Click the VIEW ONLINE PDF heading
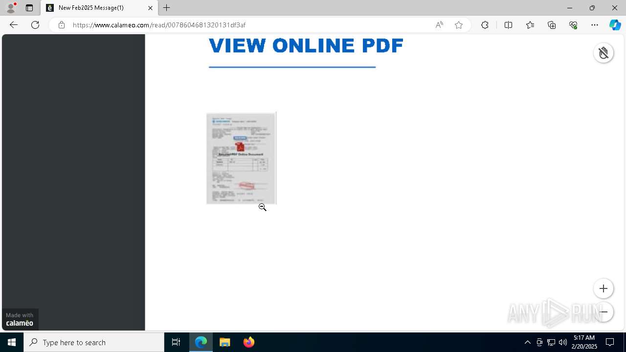 pos(306,45)
